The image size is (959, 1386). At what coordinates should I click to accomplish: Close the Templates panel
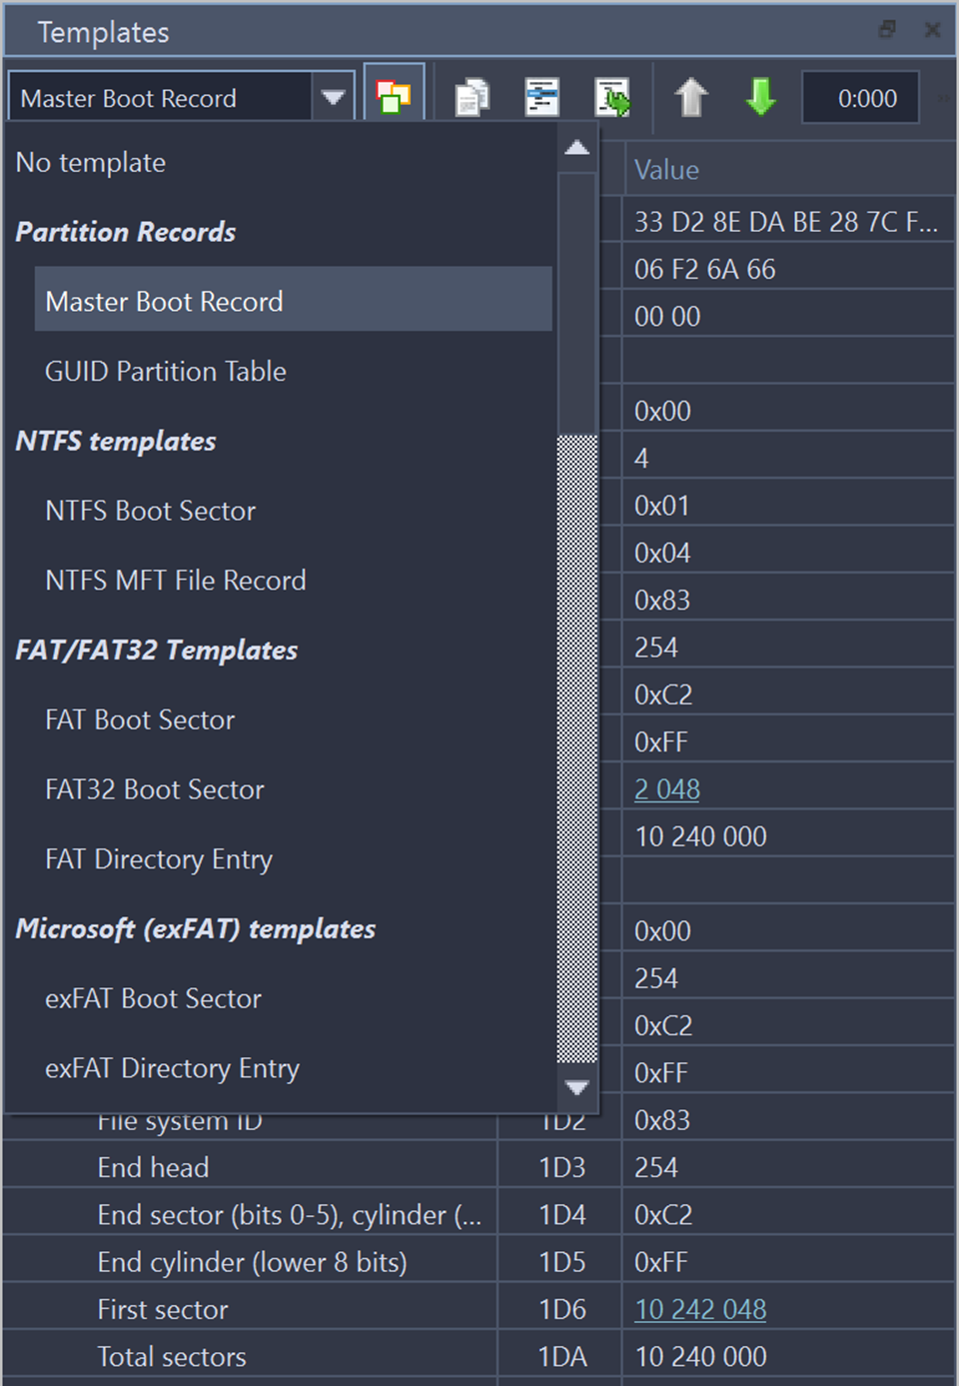coord(932,30)
